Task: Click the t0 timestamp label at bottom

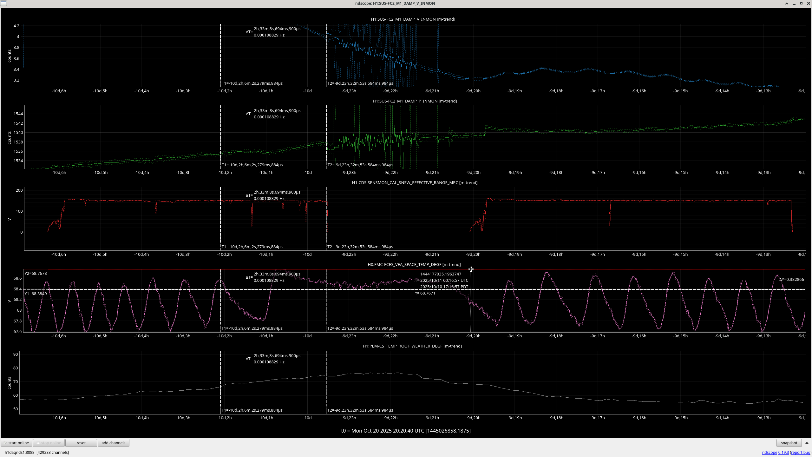Action: [406, 431]
